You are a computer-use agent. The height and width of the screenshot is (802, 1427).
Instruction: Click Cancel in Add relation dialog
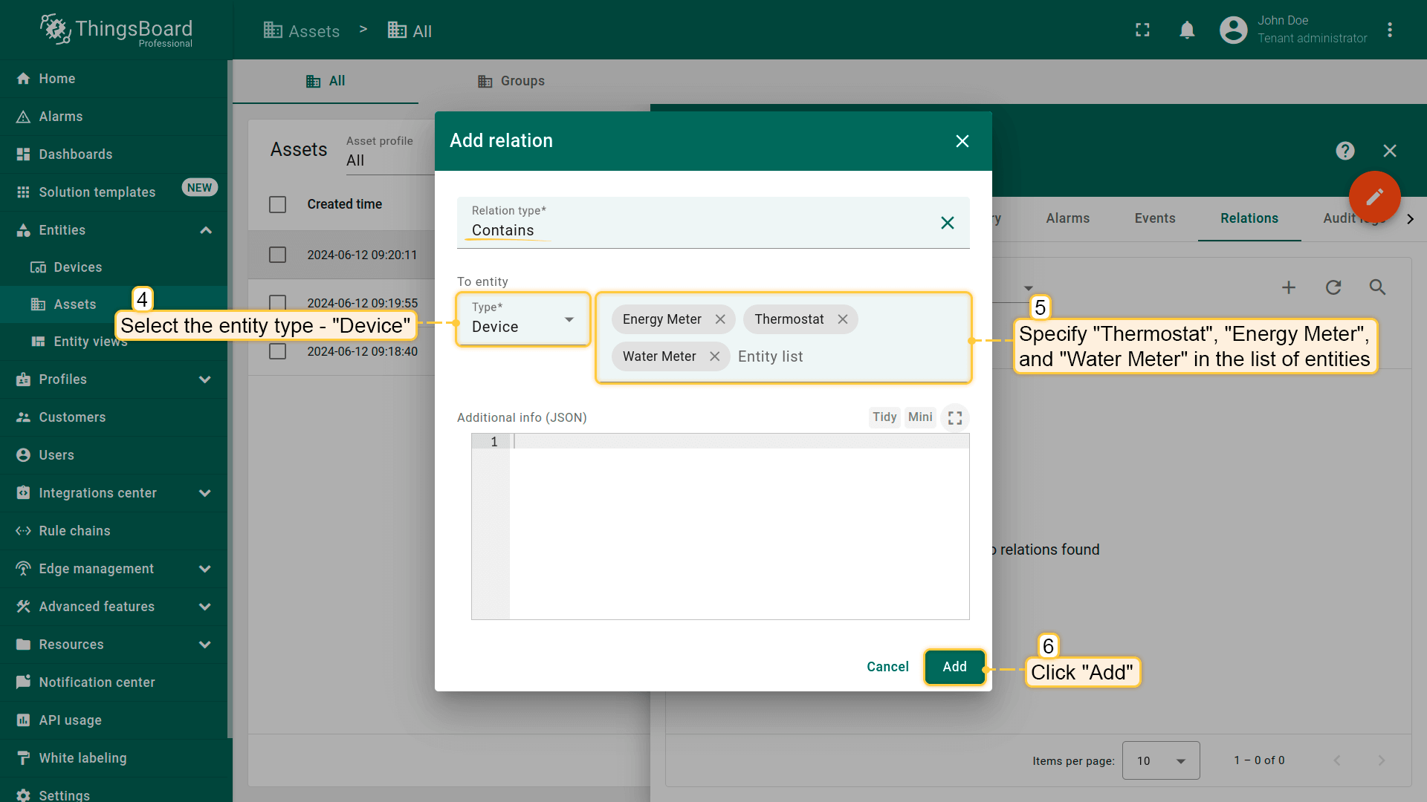887,667
